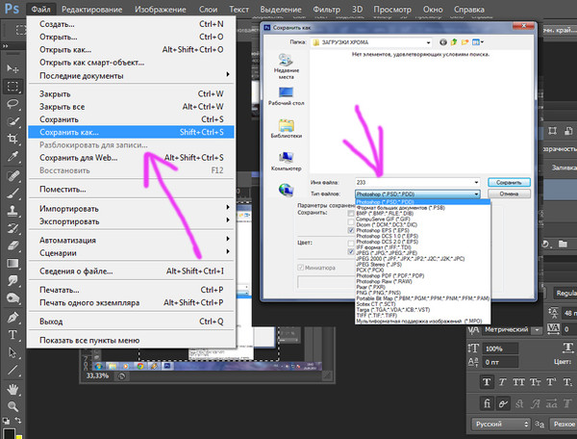This screenshot has height=439, width=577.
Task: Toggle the checked checkbox beside Photoshop EPS
Action: [x=351, y=230]
